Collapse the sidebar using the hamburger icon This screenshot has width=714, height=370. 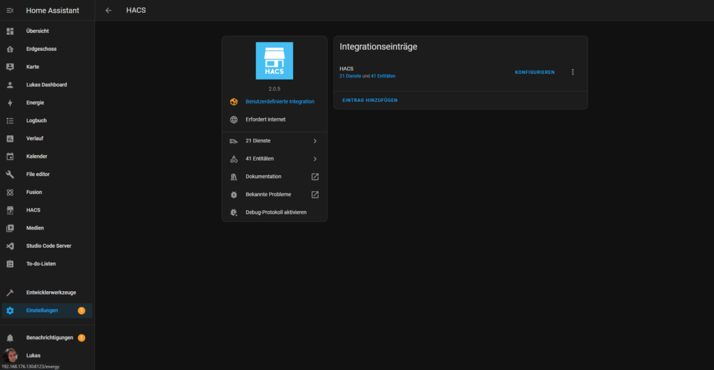[x=10, y=10]
